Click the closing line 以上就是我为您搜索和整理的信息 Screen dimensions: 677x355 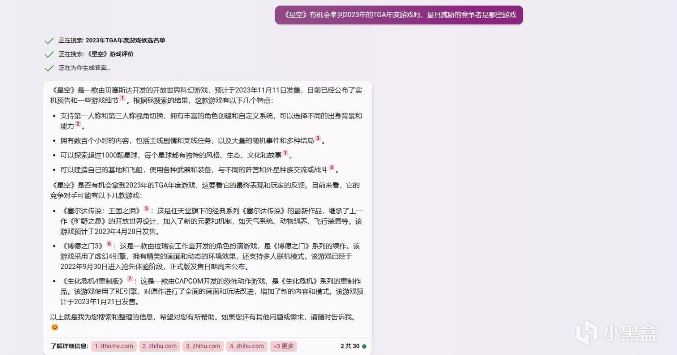tap(203, 317)
